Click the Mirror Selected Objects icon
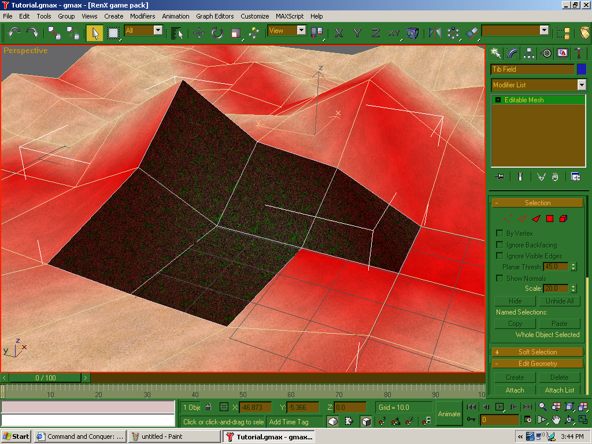 click(x=435, y=33)
